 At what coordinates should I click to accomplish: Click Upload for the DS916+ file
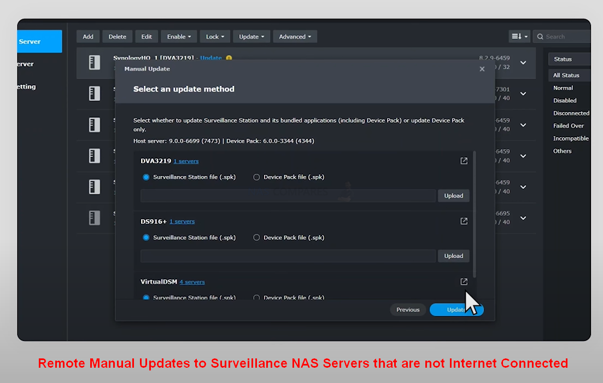(x=454, y=256)
